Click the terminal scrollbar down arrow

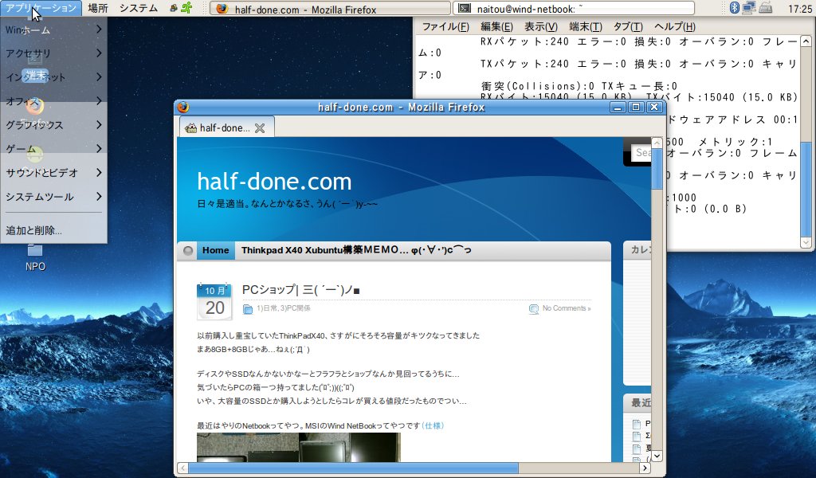click(x=806, y=242)
